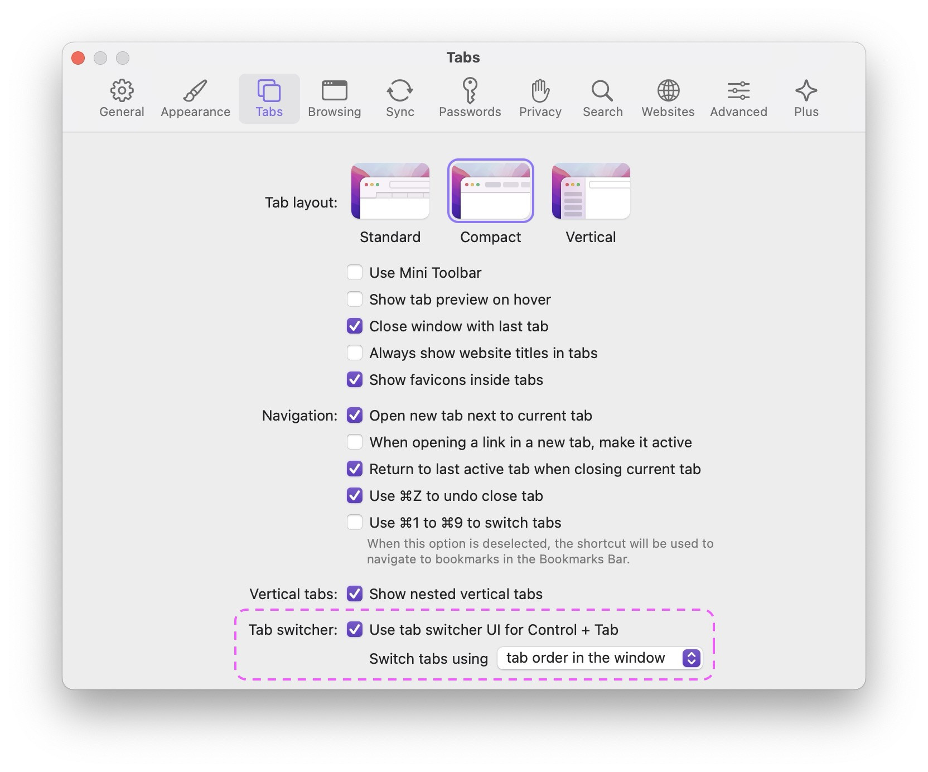928x772 pixels.
Task: Open Websites settings globe icon
Action: (668, 91)
